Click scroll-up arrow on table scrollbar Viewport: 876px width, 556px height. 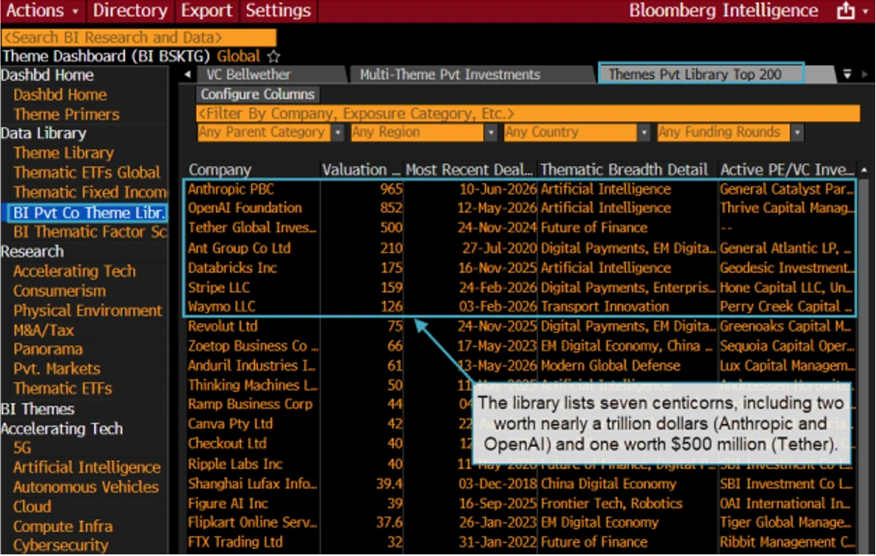tap(865, 169)
